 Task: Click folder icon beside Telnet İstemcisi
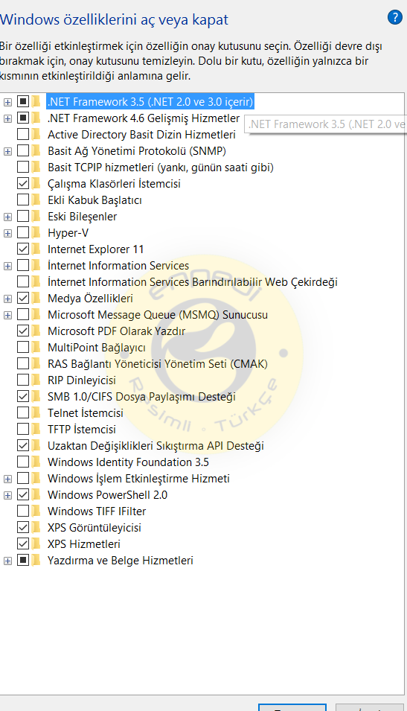36,412
